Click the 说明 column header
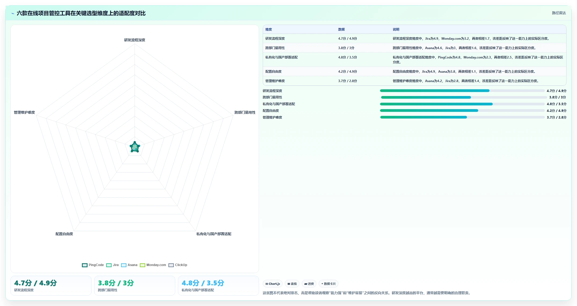This screenshot has height=306, width=577. coord(396,30)
